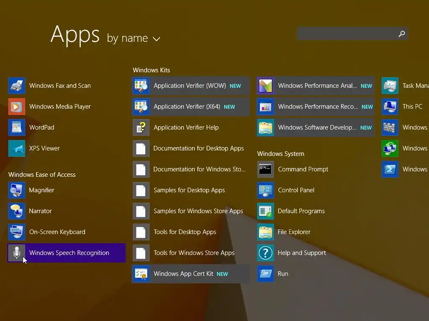Click the Control Panel label
Image resolution: width=429 pixels, height=321 pixels.
click(296, 190)
